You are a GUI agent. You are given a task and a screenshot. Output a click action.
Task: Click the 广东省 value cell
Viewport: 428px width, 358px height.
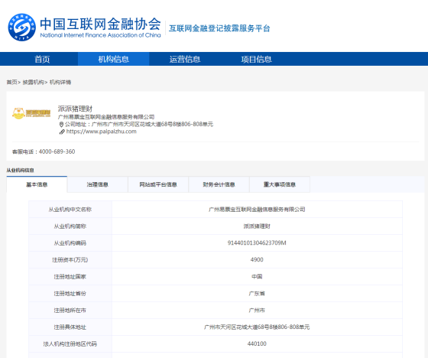pyautogui.click(x=257, y=294)
